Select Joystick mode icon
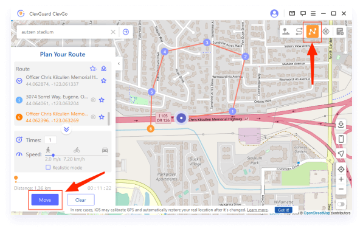Viewport: 363px width, 231px height. click(326, 31)
